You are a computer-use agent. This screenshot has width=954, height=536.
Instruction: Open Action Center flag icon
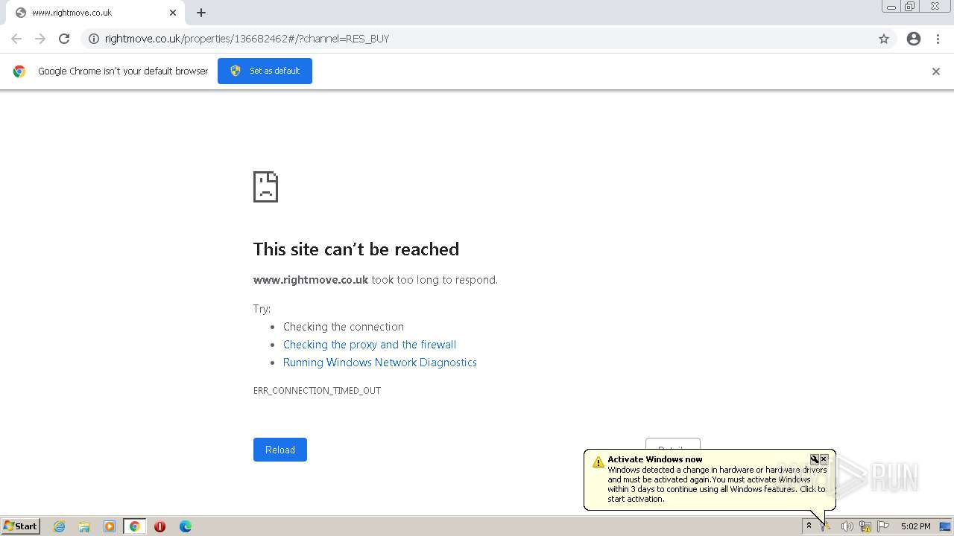tap(884, 526)
